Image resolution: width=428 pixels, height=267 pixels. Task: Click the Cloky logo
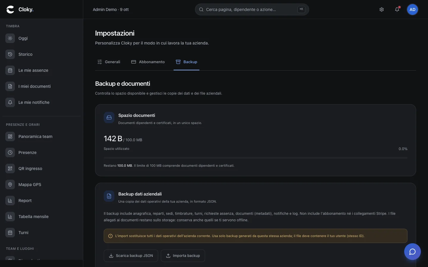tap(20, 9)
